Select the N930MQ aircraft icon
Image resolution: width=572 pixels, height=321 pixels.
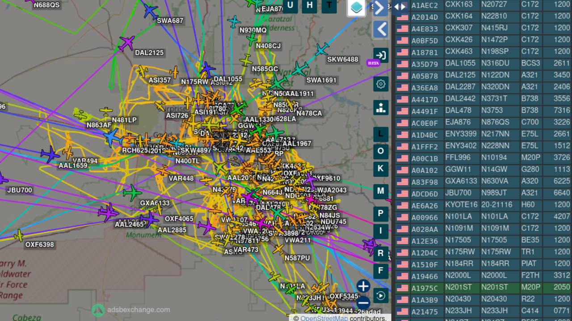click(x=234, y=21)
